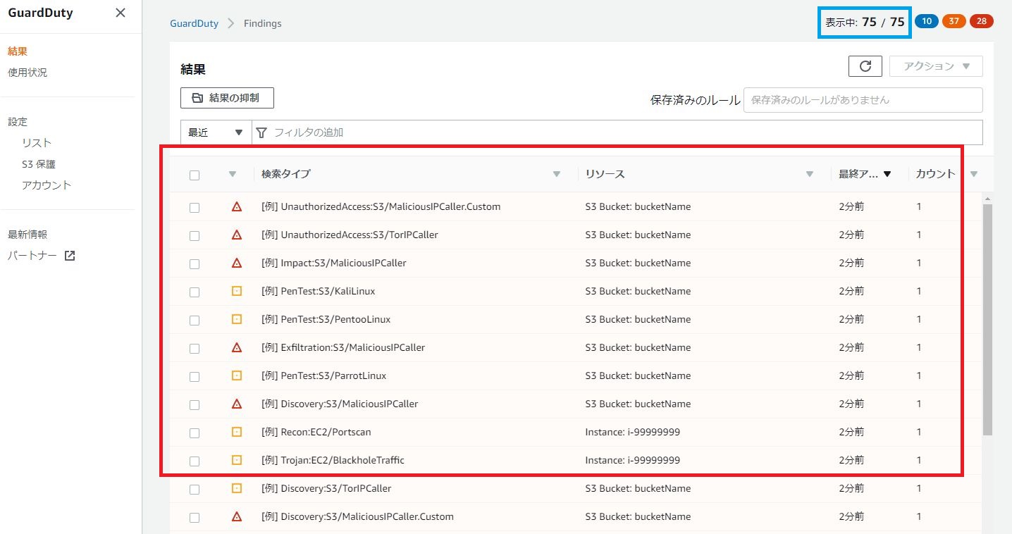Click the GuardDuty breadcrumb link
Viewport: 1012px width, 534px height.
point(195,23)
